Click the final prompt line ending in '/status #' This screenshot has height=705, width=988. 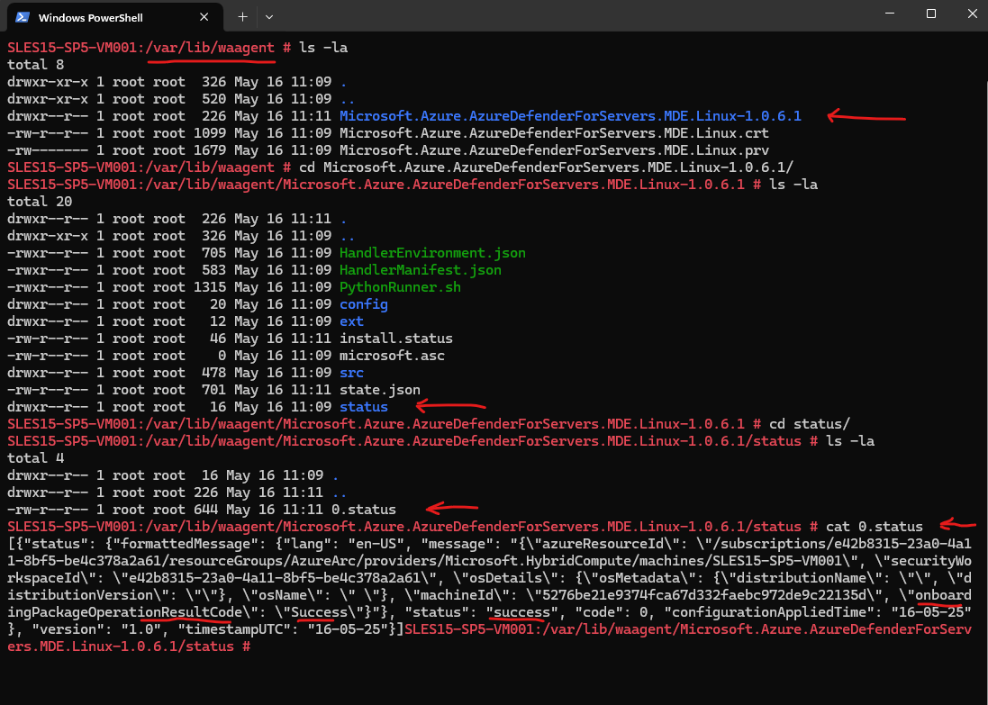(x=490, y=637)
